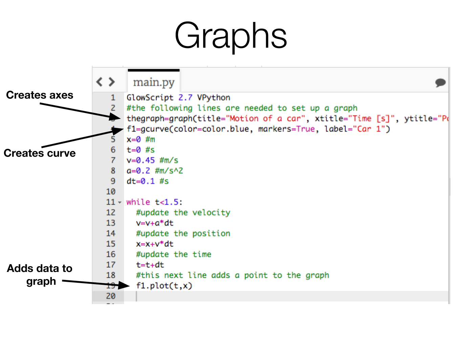The height and width of the screenshot is (346, 462).
Task: Collapse the while loop at line 11
Action: pyautogui.click(x=119, y=203)
